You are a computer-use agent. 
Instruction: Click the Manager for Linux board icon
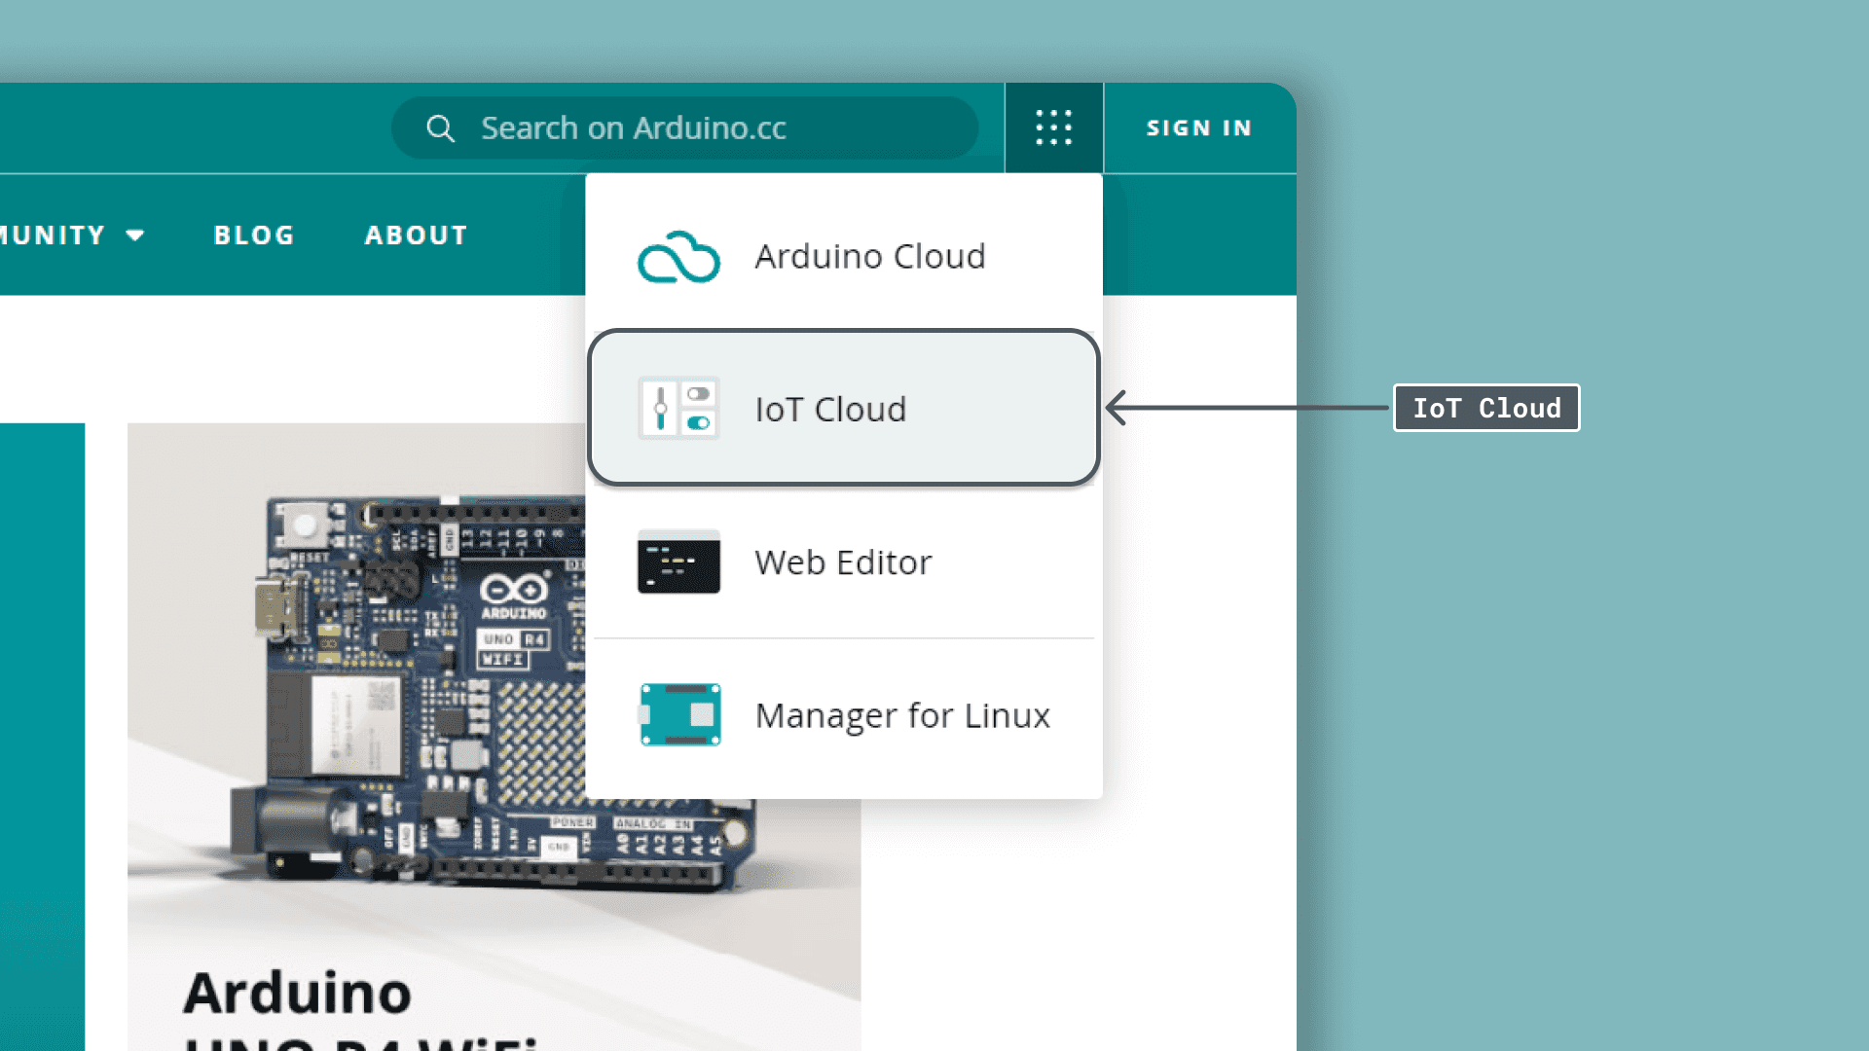click(679, 714)
